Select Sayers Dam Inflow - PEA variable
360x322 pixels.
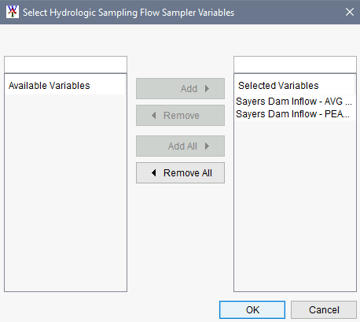coord(295,114)
